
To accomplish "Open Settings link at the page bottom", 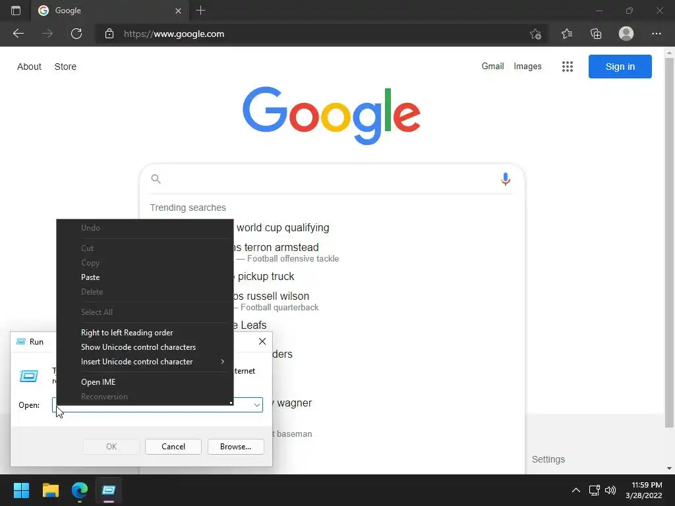I will 548,459.
